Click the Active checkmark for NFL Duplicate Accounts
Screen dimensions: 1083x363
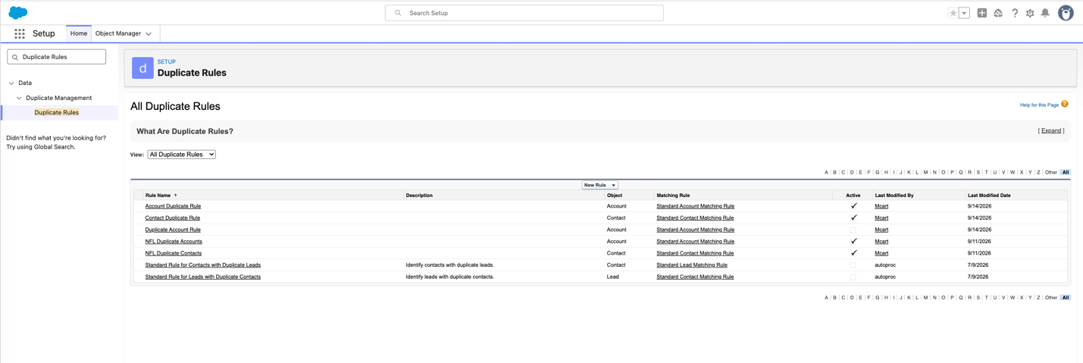click(853, 241)
